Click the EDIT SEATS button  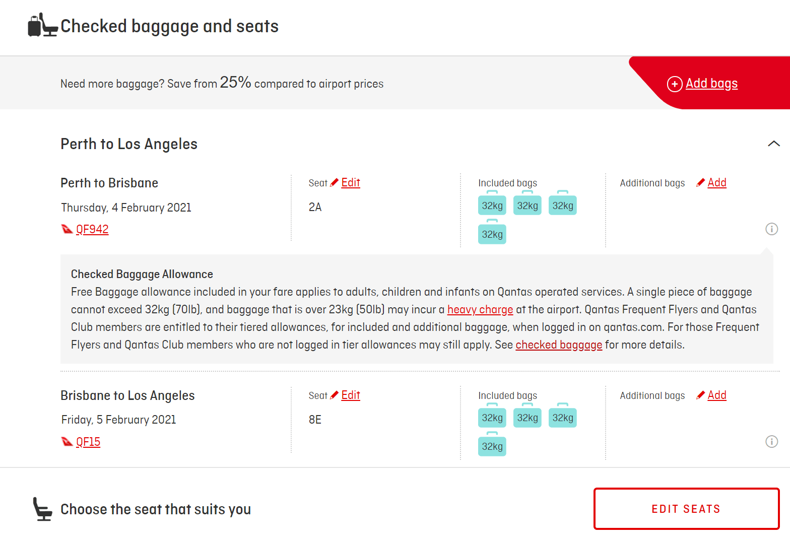click(x=686, y=509)
